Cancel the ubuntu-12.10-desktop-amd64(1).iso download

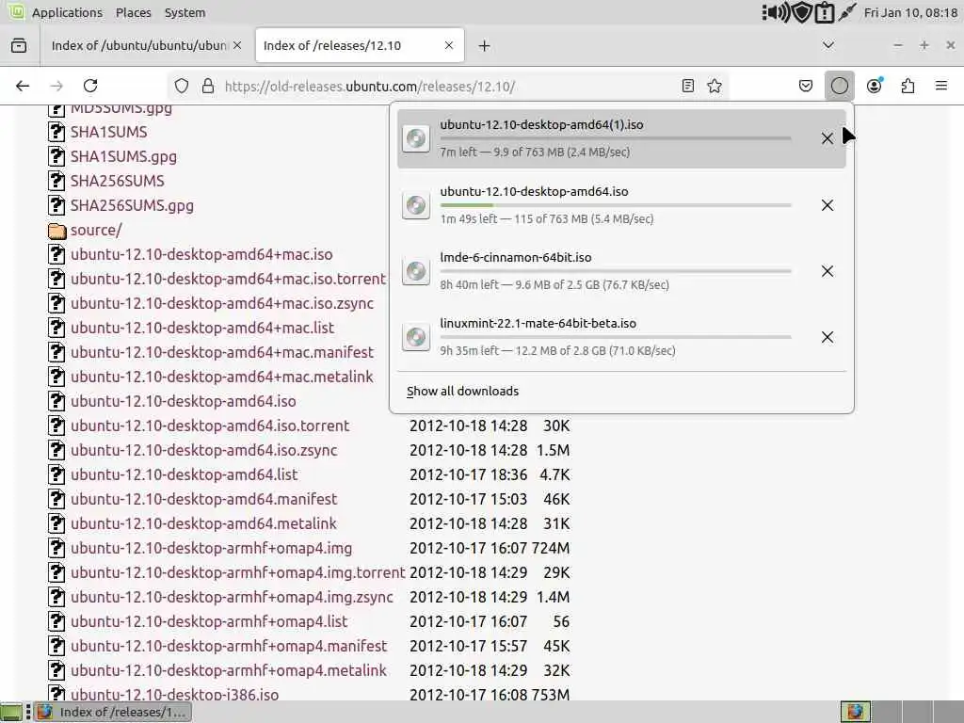[827, 139]
